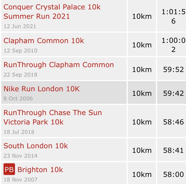Click the 1:00:02 time for Clapham Common
Image resolution: width=186 pixels, height=184 pixels.
pos(174,45)
